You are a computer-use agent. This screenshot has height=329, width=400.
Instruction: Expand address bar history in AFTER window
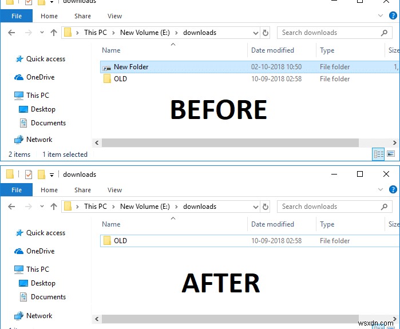pos(255,207)
